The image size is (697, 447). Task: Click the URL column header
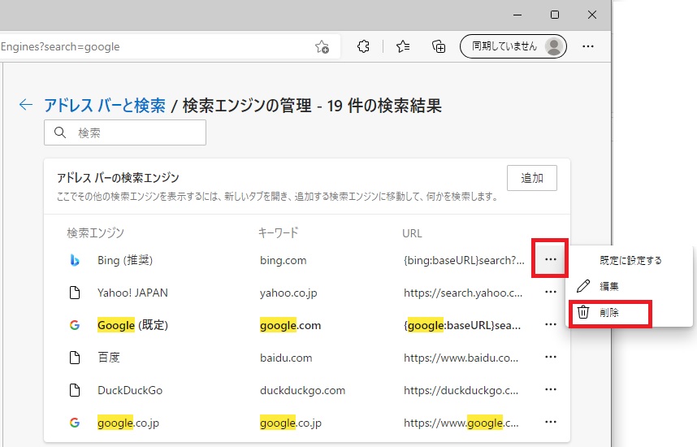point(412,233)
